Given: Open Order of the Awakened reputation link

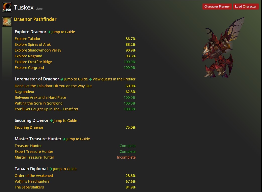Looking at the screenshot, I should point(34,176).
